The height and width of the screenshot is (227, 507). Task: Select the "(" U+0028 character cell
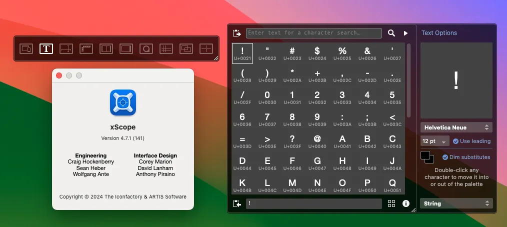coord(242,75)
